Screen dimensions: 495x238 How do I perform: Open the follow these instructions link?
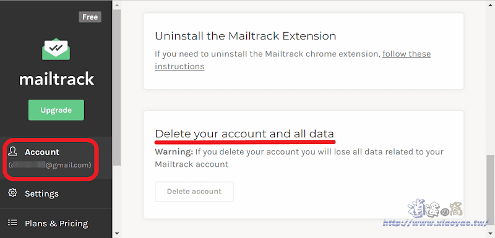[293, 60]
